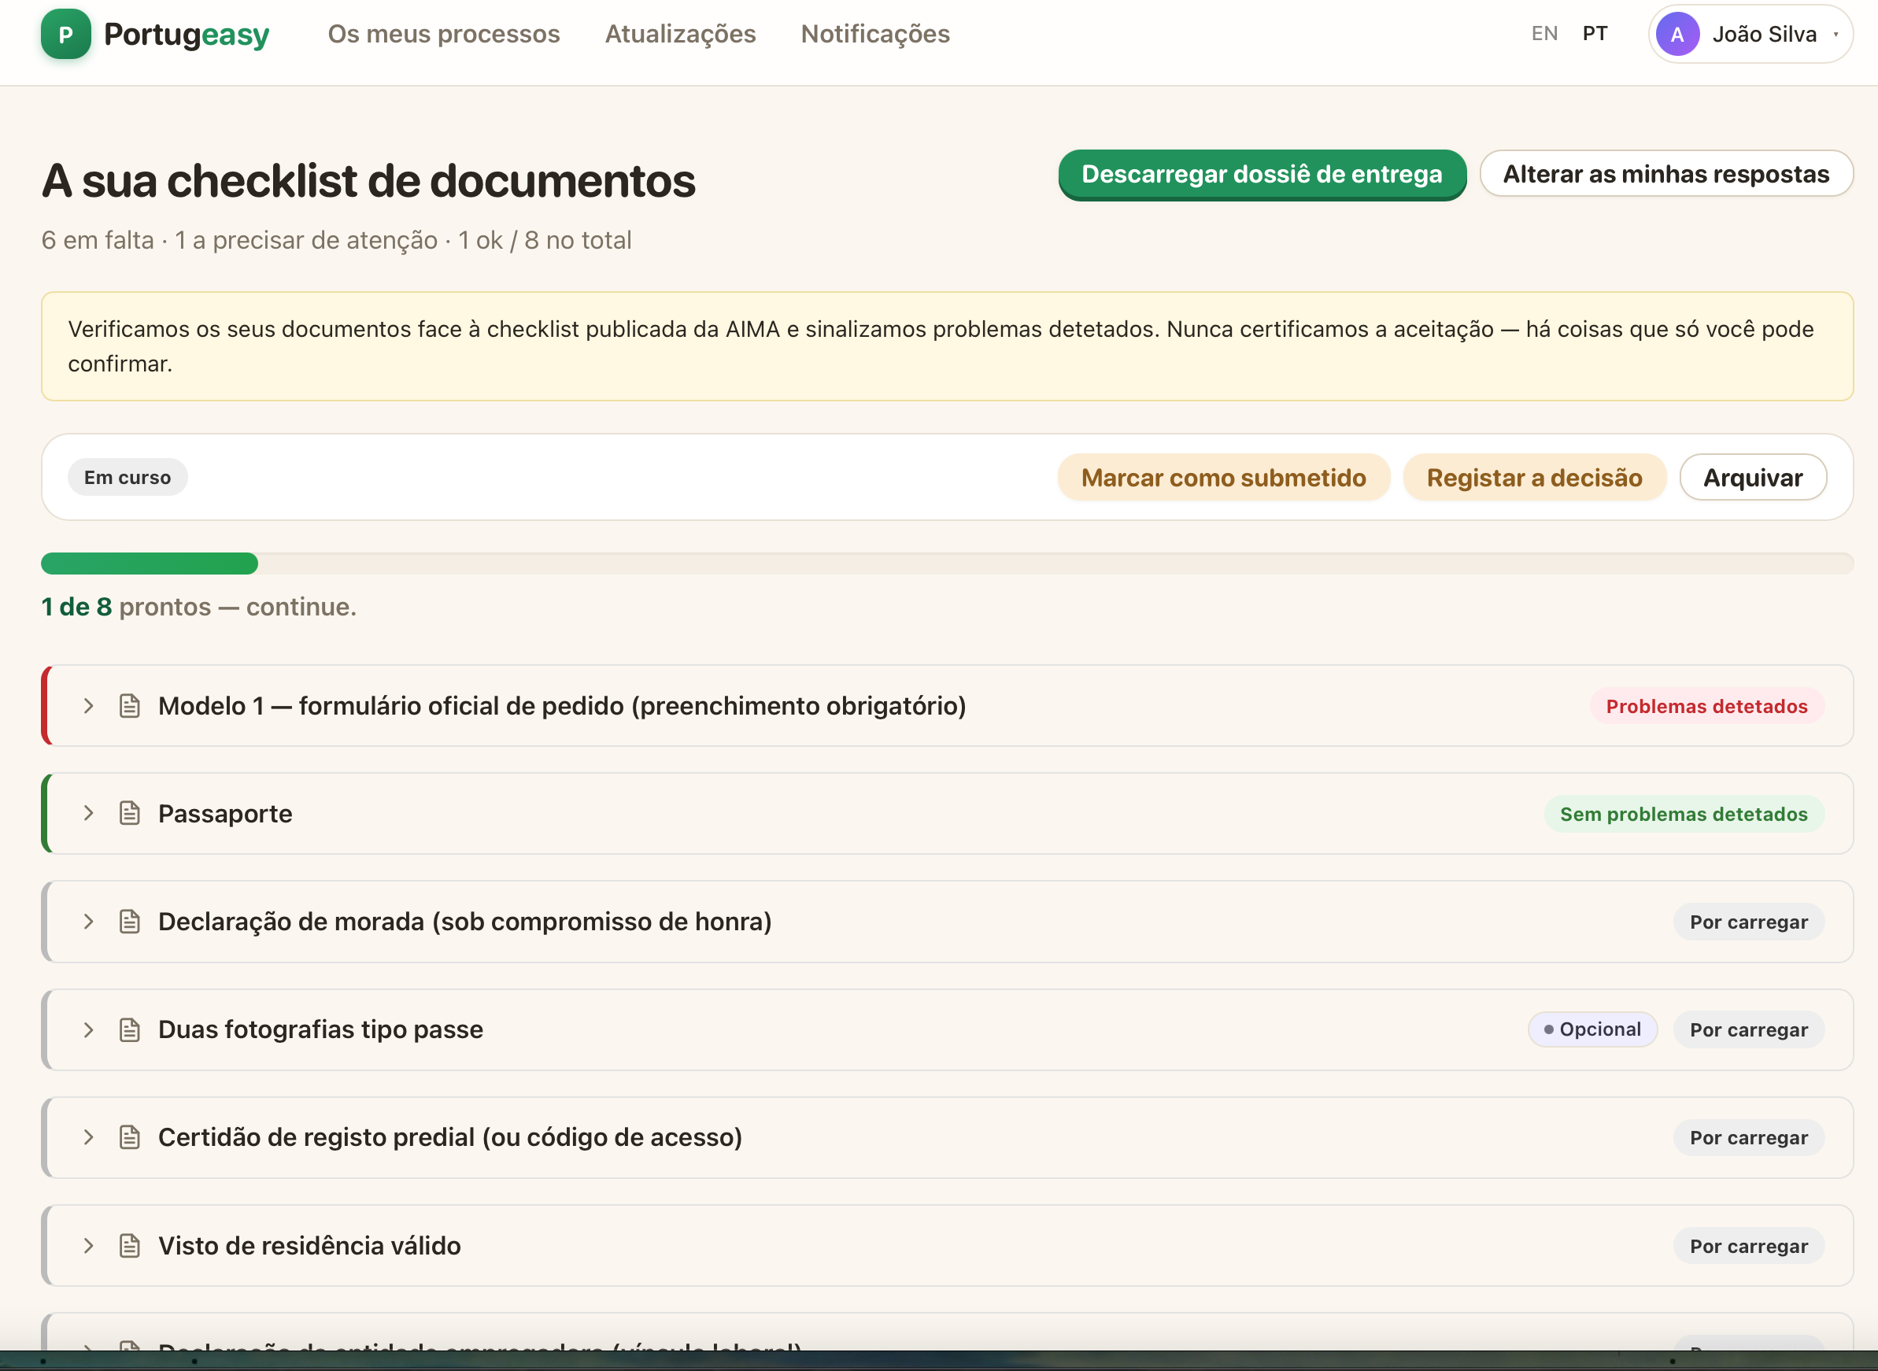1878x1371 pixels.
Task: Open Atualizações nav item
Action: [x=681, y=34]
